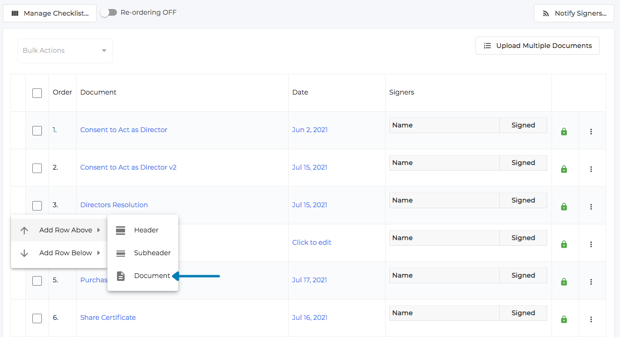620x337 pixels.
Task: Select the Subheader icon in the submenu
Action: (x=121, y=253)
